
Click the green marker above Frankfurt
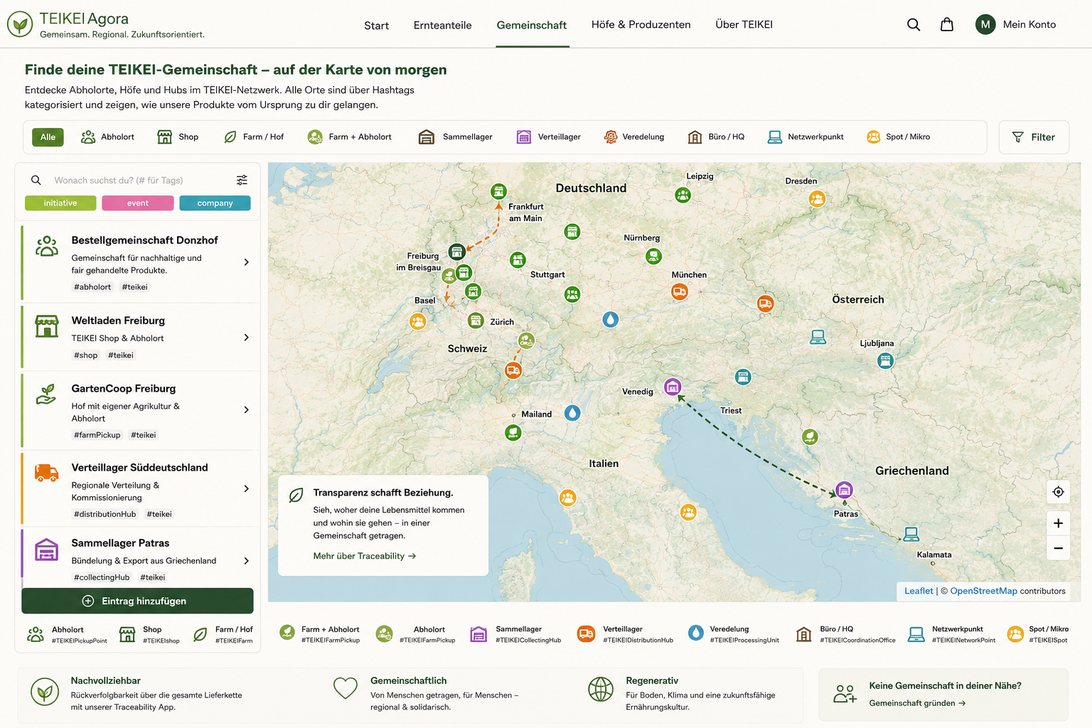(x=499, y=191)
